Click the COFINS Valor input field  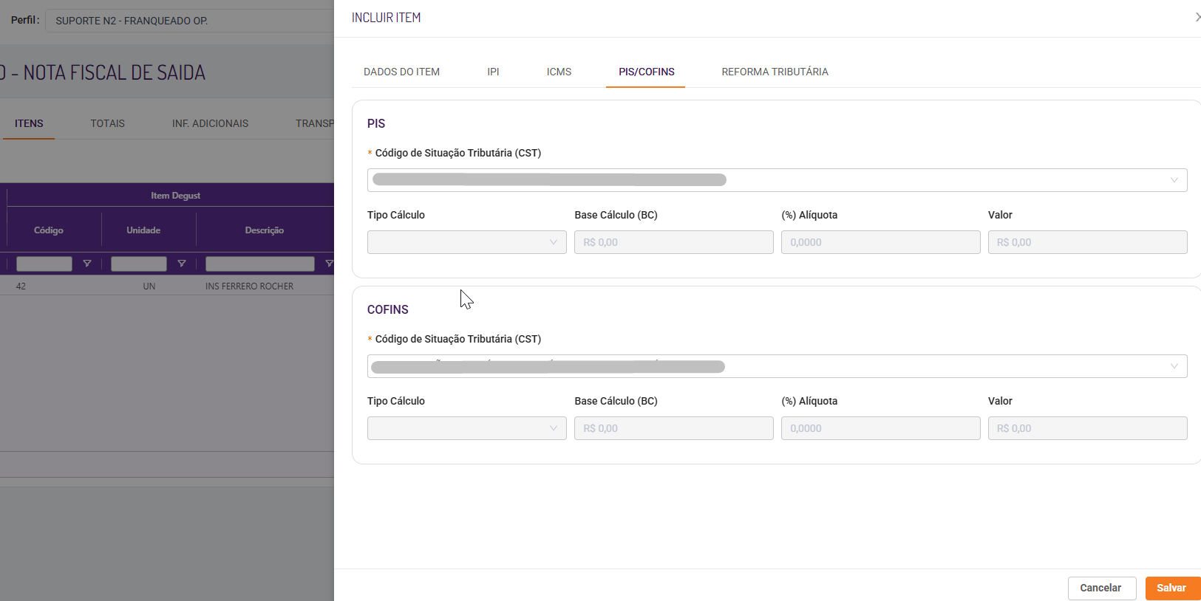click(1087, 428)
